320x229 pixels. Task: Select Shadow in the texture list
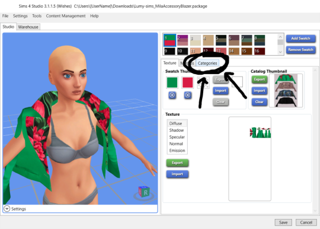coord(177,130)
